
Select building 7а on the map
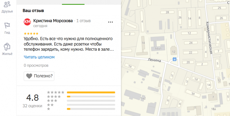point(130,66)
